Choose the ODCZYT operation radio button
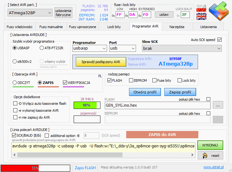 15,83
